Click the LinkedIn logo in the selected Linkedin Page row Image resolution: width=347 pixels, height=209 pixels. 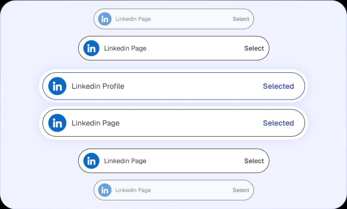coord(57,123)
